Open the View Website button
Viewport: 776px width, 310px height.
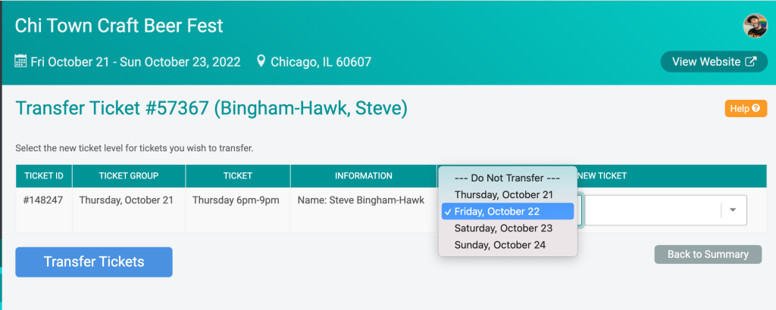pos(714,62)
